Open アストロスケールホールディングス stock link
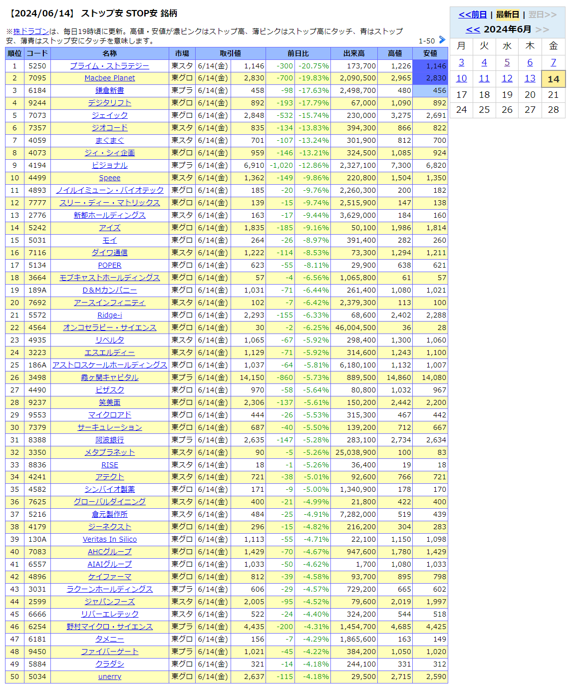 click(x=110, y=365)
